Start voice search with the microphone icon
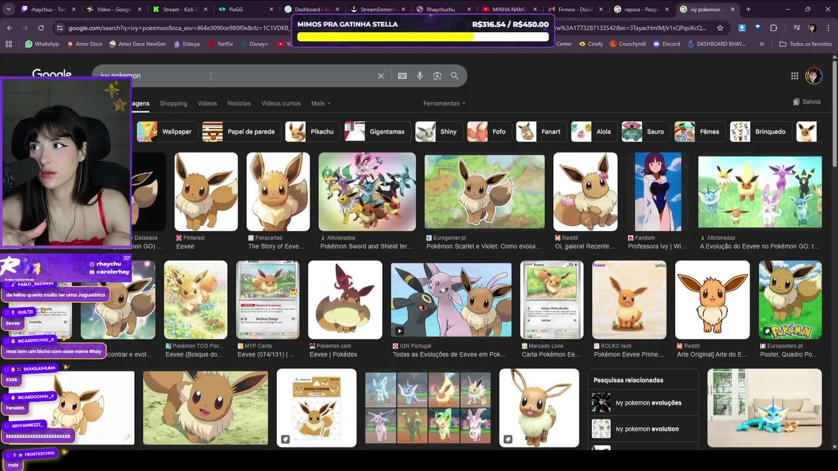The image size is (838, 471). [x=420, y=76]
